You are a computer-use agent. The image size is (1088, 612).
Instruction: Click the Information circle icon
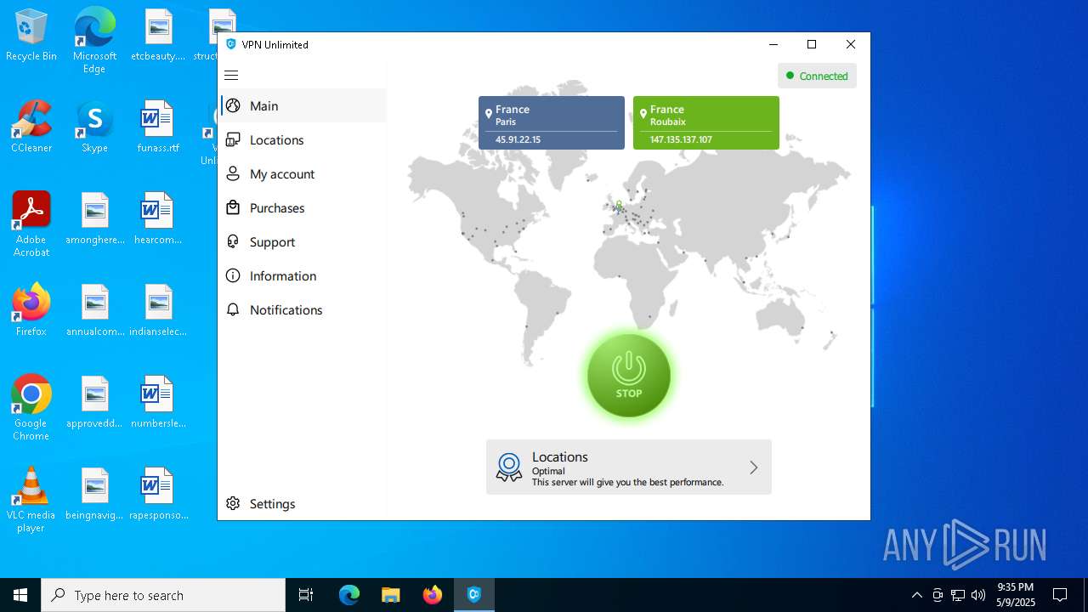pyautogui.click(x=233, y=275)
